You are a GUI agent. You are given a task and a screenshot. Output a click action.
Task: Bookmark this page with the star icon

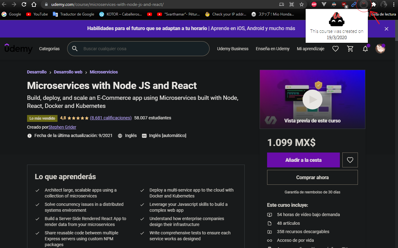coord(302,4)
